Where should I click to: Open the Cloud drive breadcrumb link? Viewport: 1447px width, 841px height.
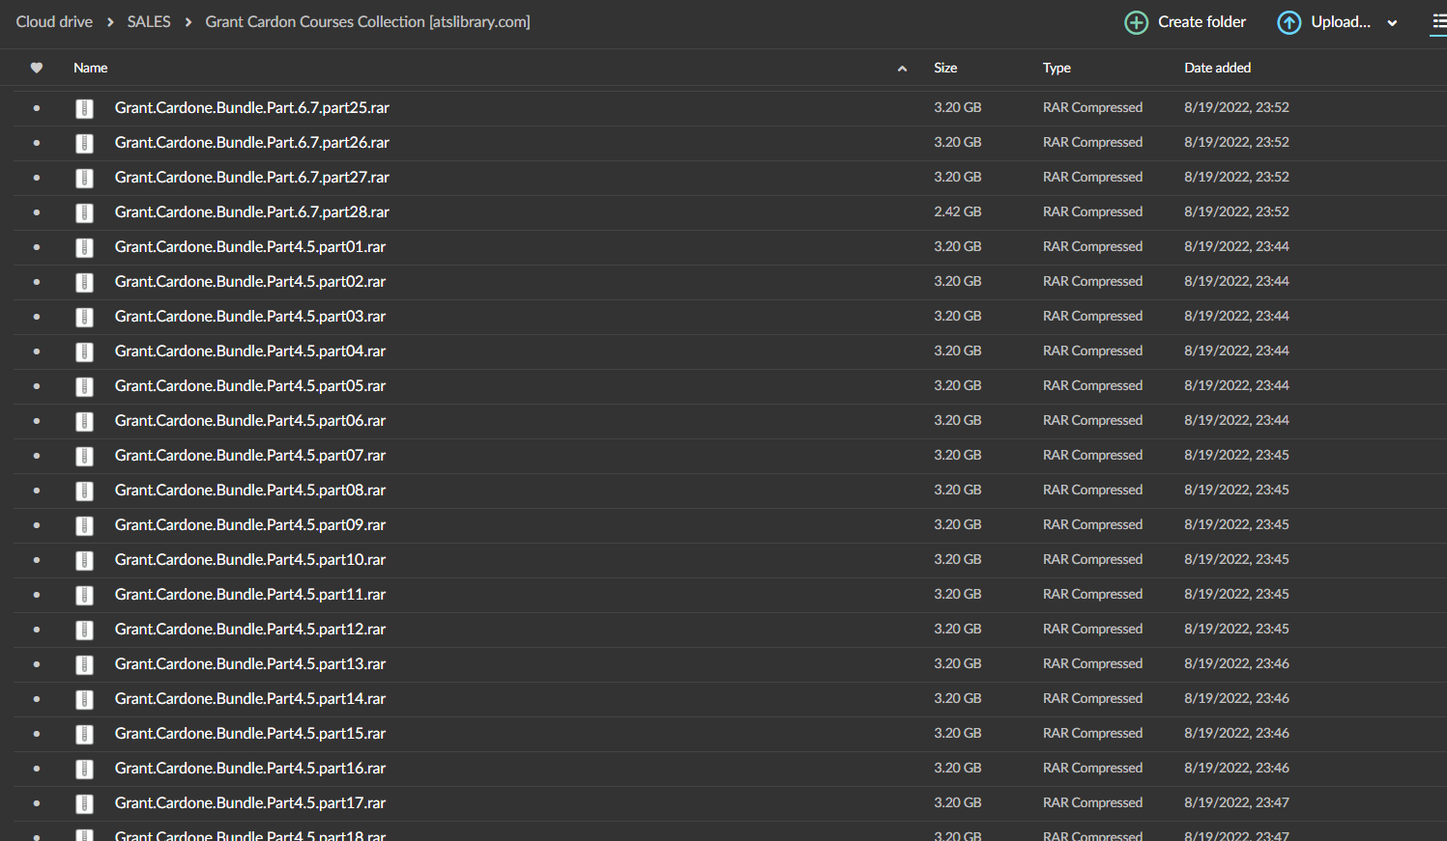coord(53,21)
